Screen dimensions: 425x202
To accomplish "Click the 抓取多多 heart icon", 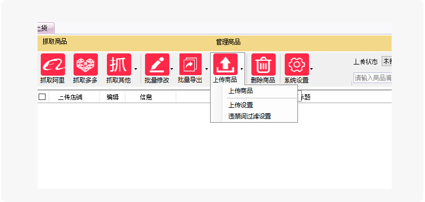I will 86,65.
